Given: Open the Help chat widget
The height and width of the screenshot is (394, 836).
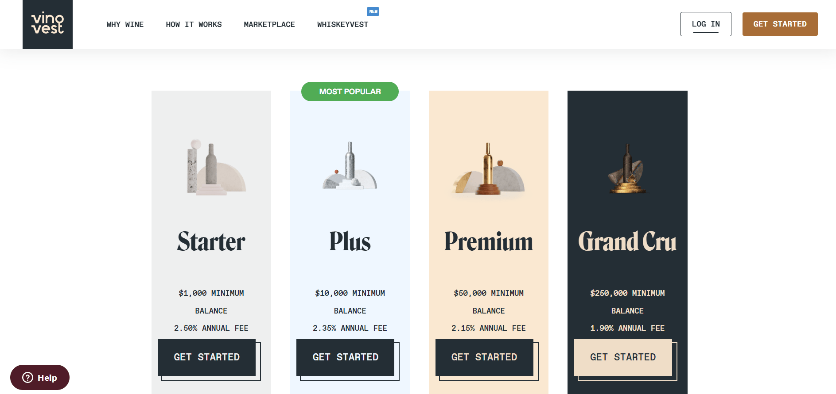Looking at the screenshot, I should pos(40,378).
